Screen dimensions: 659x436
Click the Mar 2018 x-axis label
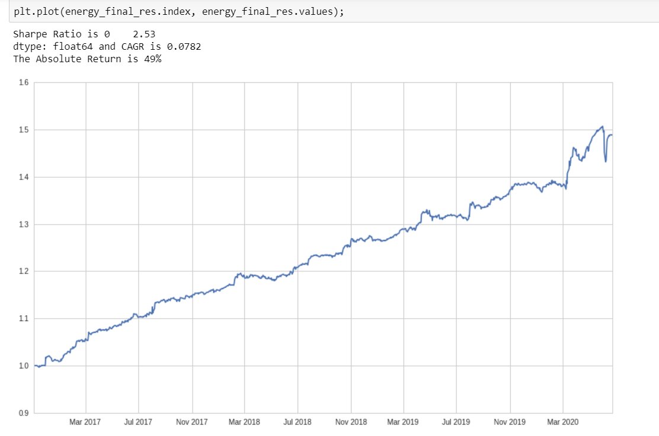(244, 422)
